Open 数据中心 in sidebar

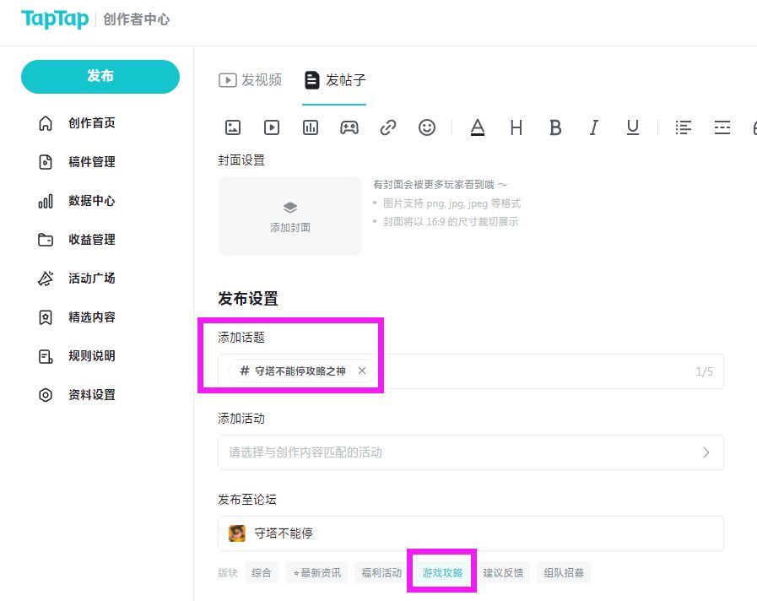[x=92, y=201]
